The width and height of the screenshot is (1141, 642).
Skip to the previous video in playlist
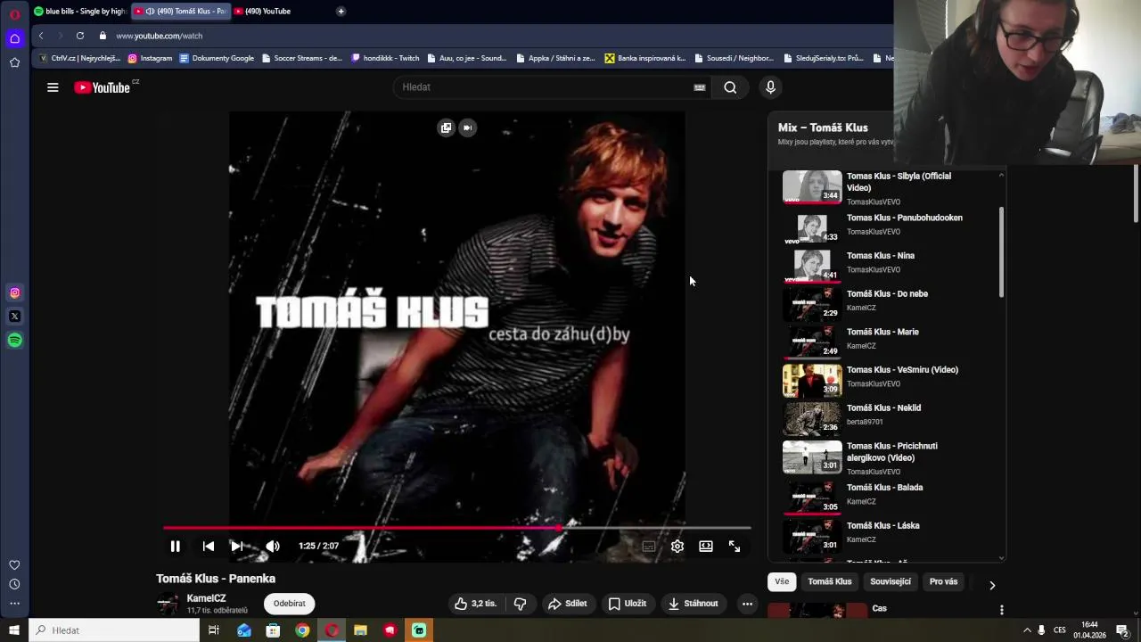(x=209, y=547)
